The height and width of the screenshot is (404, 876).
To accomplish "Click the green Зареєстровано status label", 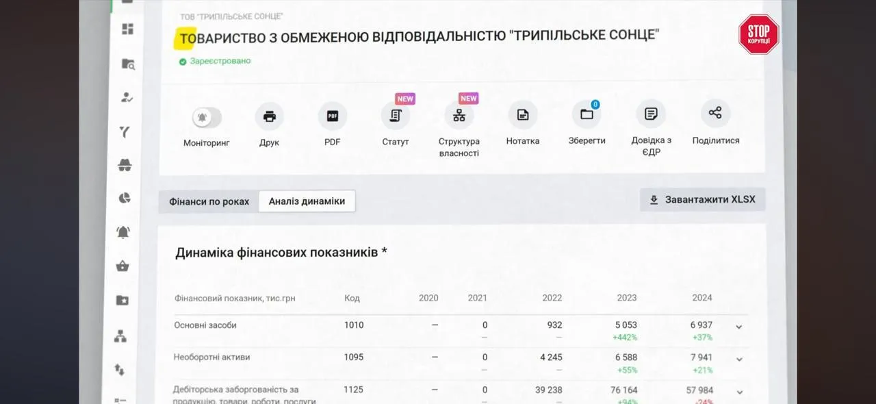I will pyautogui.click(x=214, y=60).
